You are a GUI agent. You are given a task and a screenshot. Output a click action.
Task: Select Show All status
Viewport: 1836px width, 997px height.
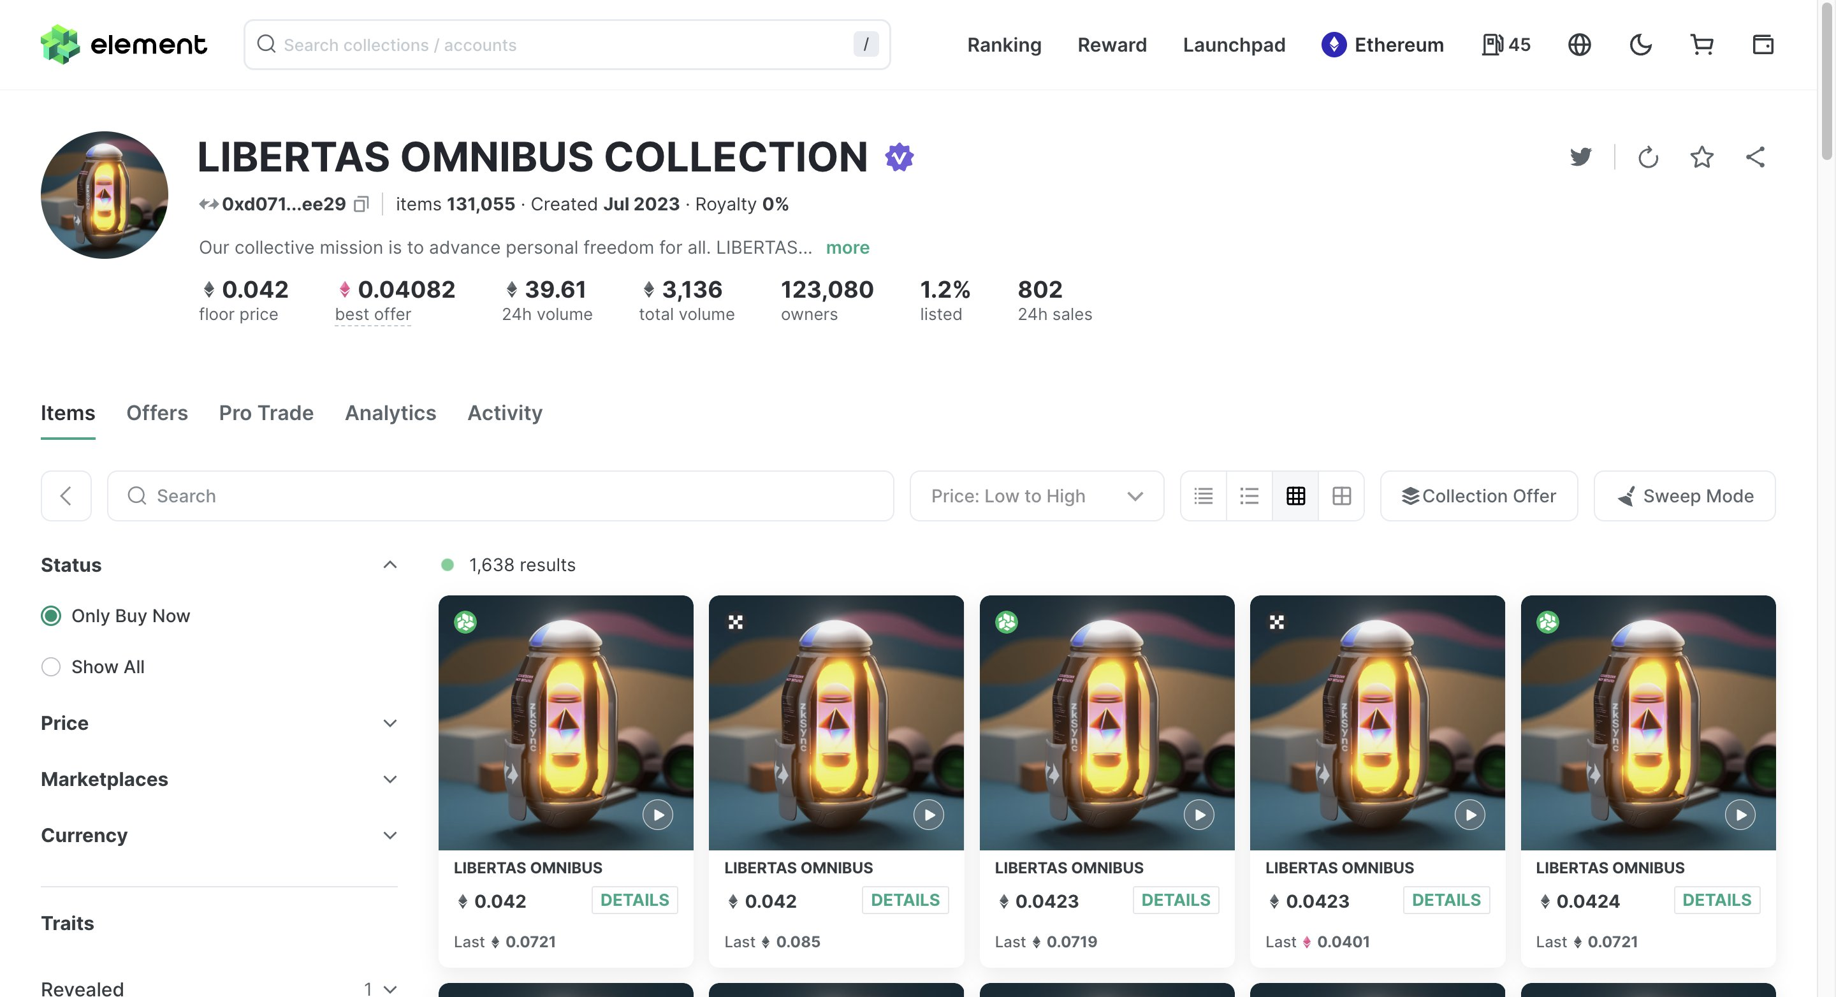[50, 667]
